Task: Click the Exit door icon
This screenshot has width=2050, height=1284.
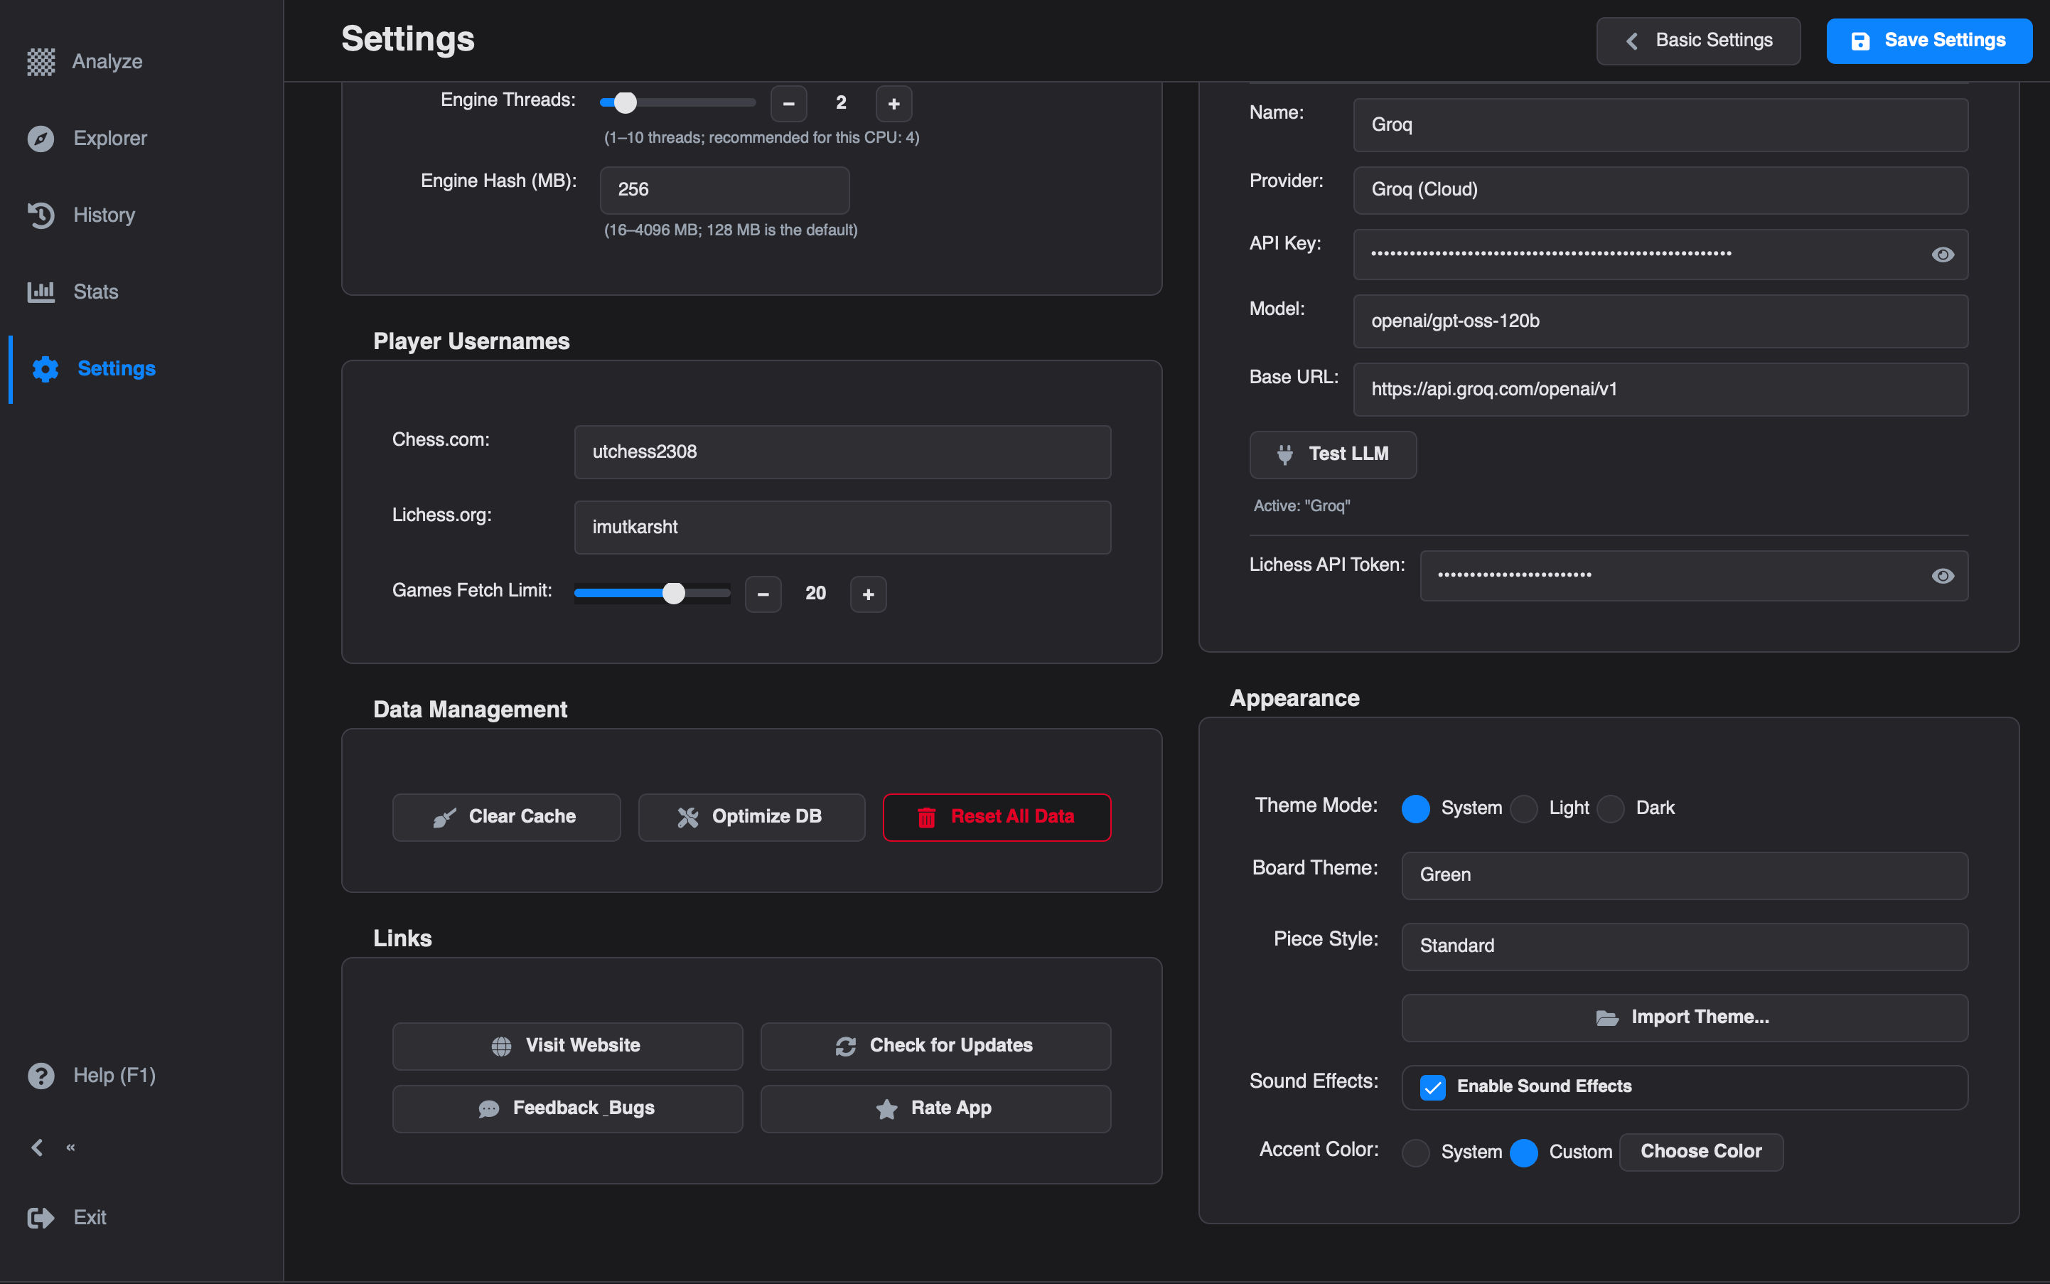Action: (41, 1218)
